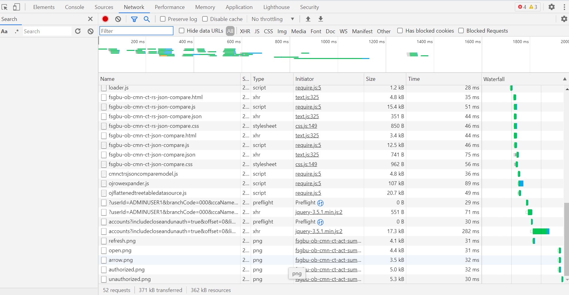Switch to the Performance tab
The height and width of the screenshot is (295, 569).
[x=170, y=7]
